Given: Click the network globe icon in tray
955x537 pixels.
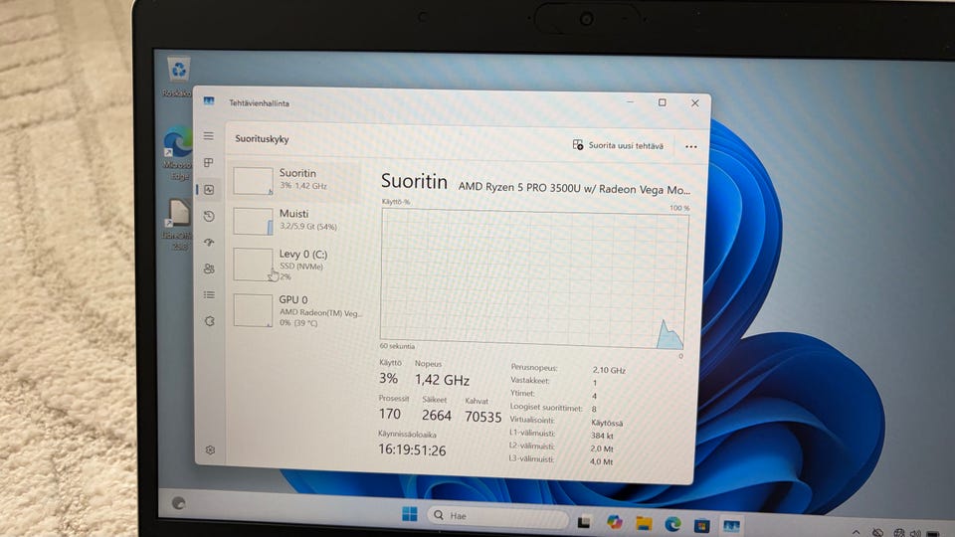Looking at the screenshot, I should [x=898, y=533].
